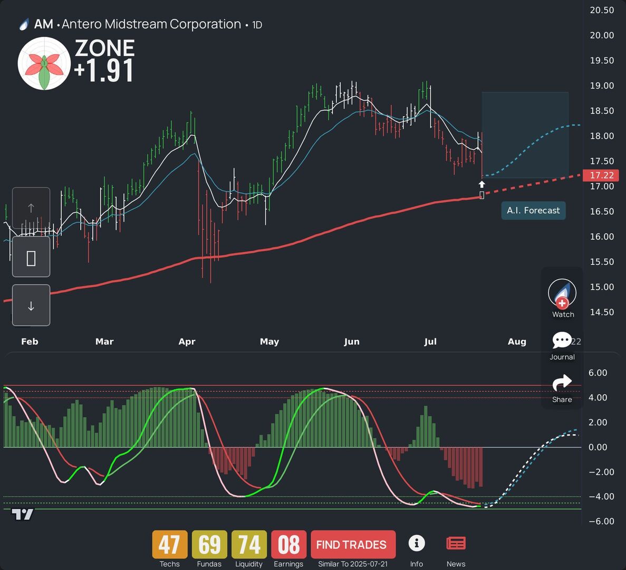Click the ZONE +1.91 value
Screen dimensions: 626x570
pos(104,71)
